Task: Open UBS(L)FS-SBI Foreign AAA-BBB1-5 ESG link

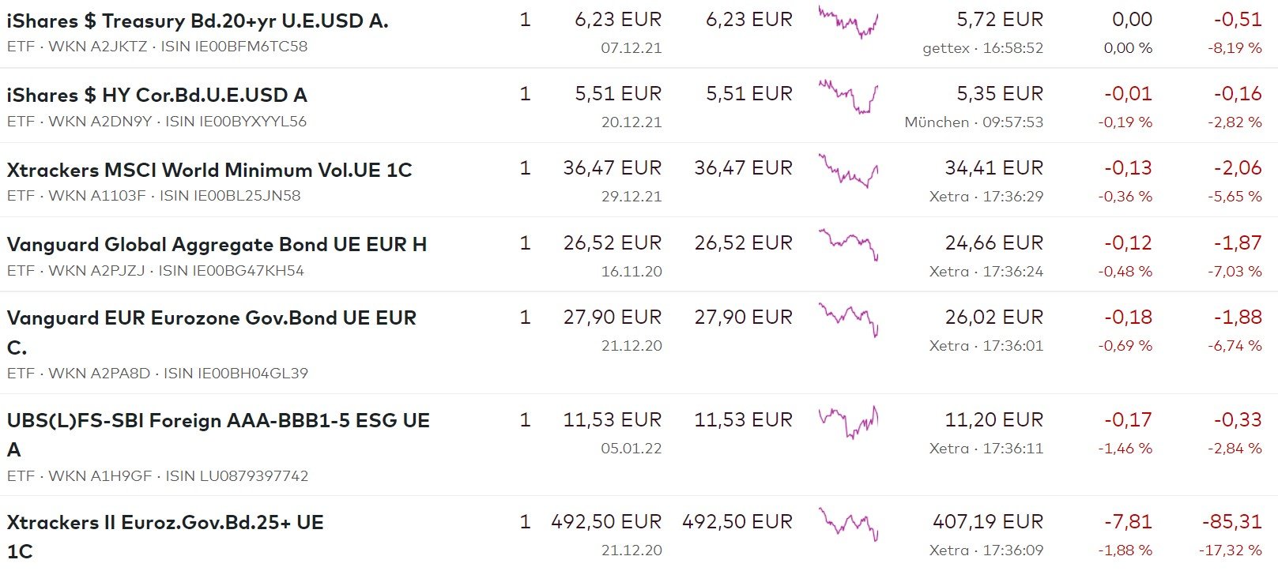Action: tap(218, 421)
